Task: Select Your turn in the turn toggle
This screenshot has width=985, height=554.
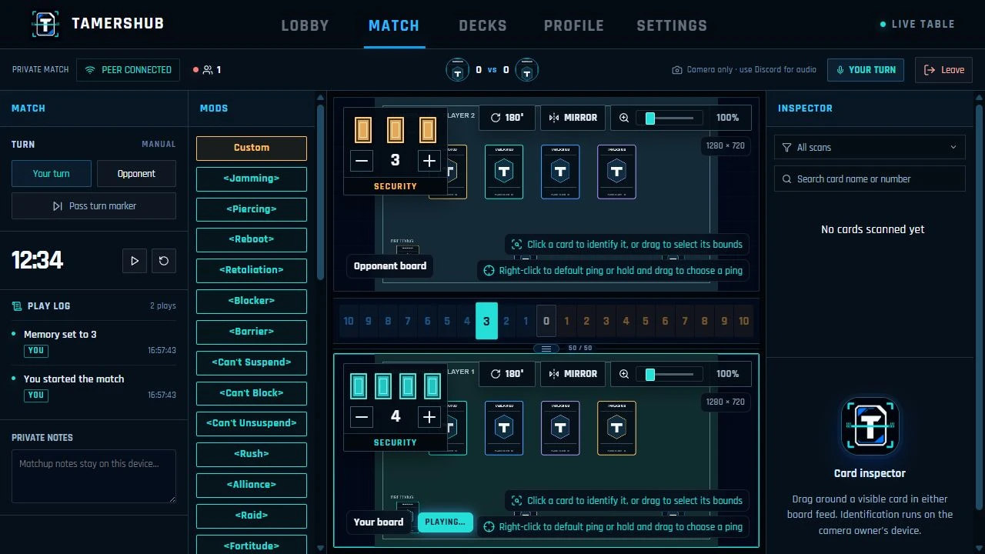Action: click(x=52, y=174)
